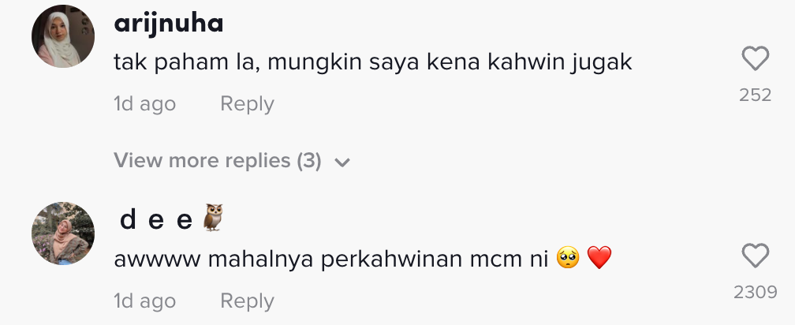Viewport: 795px width, 325px height.
Task: Select the 'tak paham la' comment text
Action: pos(372,62)
